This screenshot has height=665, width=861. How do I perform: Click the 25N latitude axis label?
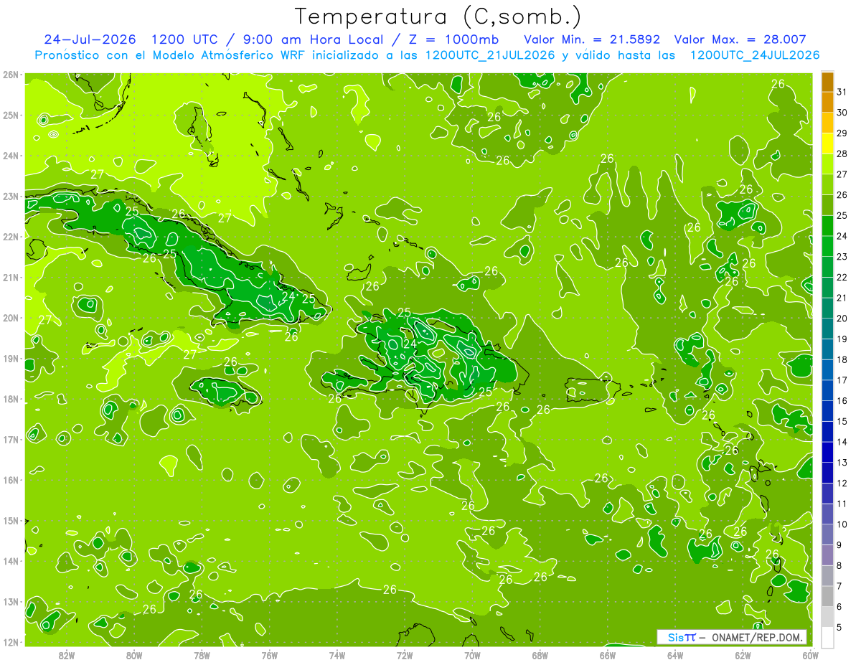tap(11, 115)
